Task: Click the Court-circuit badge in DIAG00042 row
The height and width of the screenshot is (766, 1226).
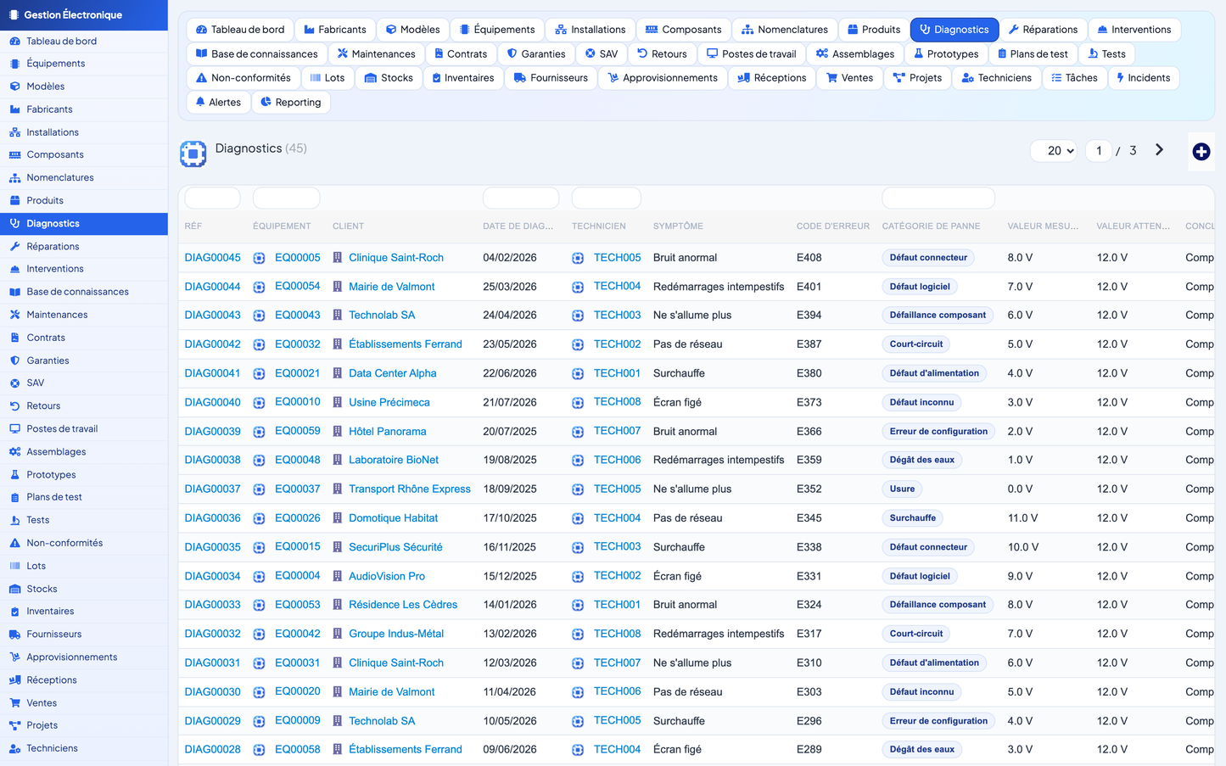Action: (915, 344)
